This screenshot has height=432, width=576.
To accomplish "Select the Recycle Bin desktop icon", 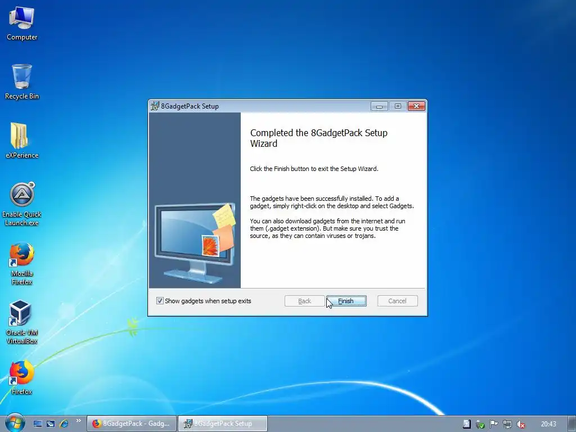I will point(22,82).
